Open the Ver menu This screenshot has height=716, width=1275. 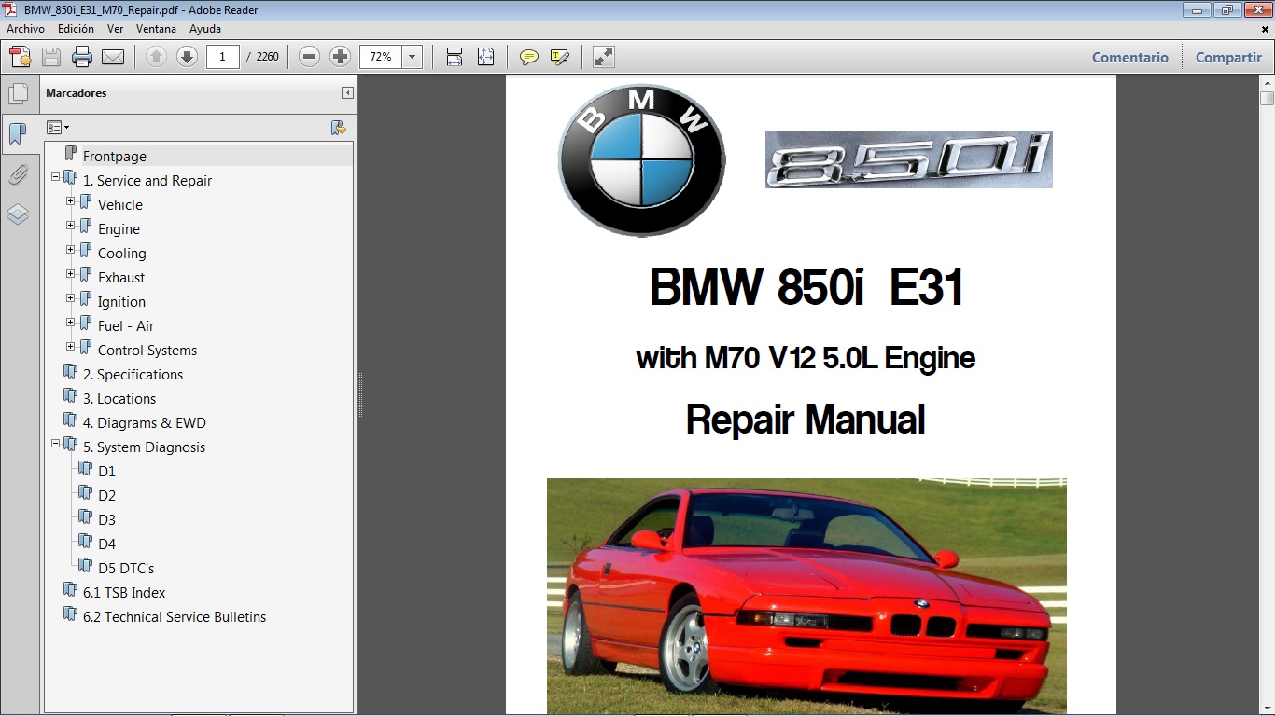[x=115, y=29]
